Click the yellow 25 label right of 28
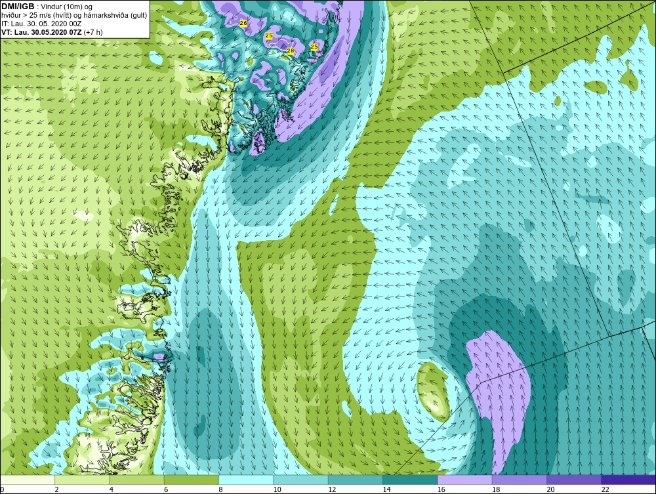656x494 pixels. [314, 47]
